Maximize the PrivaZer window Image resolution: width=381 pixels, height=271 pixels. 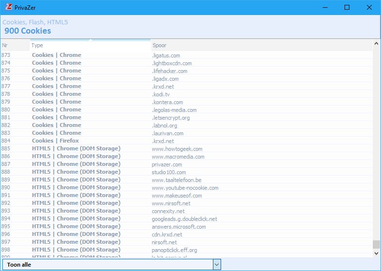347,7
